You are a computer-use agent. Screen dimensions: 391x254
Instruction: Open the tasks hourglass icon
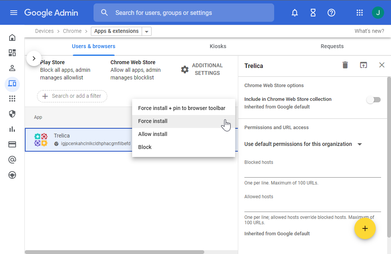[x=313, y=13]
